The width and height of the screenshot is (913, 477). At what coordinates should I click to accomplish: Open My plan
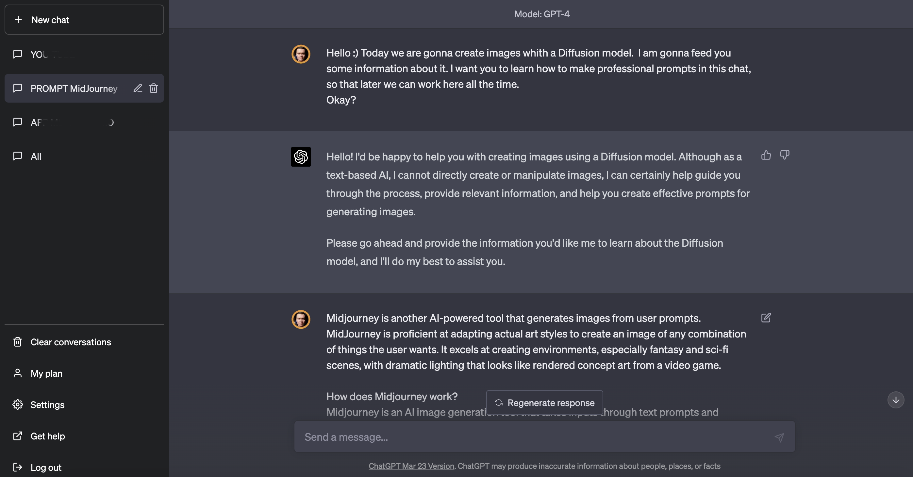[x=46, y=373]
